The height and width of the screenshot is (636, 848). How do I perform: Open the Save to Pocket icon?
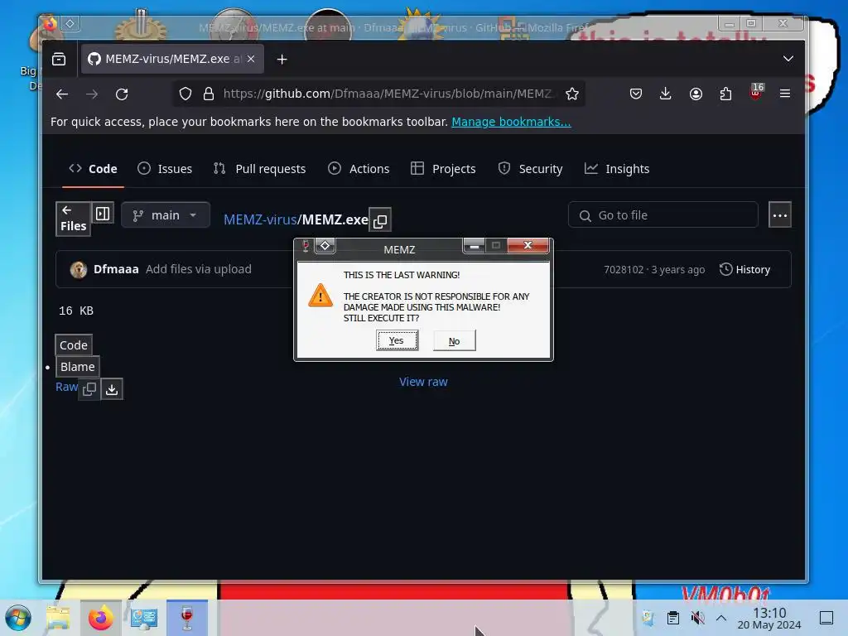(x=636, y=94)
